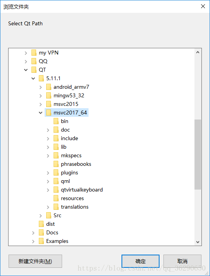The image size is (210, 276).
Task: Create a folder with 新建文件夹(M) button
Action: pyautogui.click(x=35, y=261)
